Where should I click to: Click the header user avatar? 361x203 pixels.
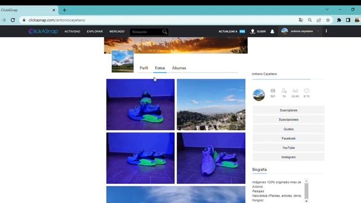[284, 31]
